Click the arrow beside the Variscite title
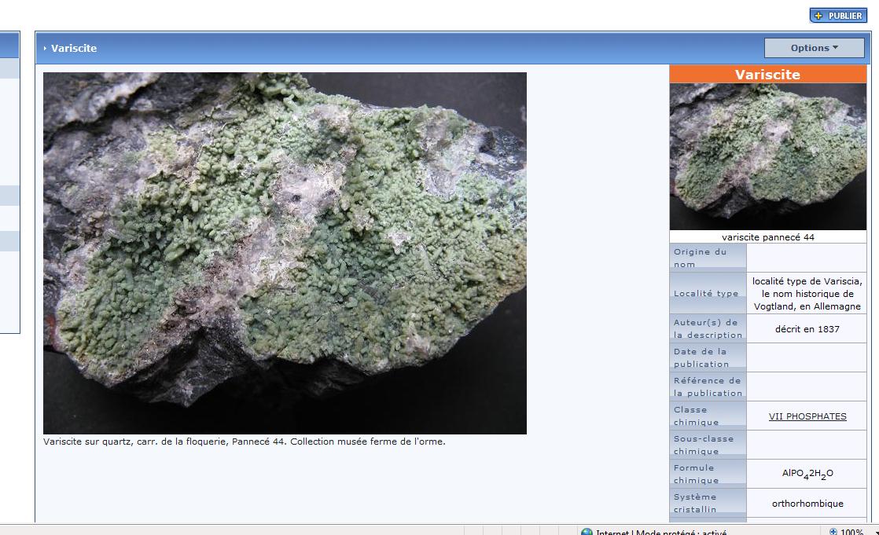This screenshot has width=879, height=535. coord(46,49)
